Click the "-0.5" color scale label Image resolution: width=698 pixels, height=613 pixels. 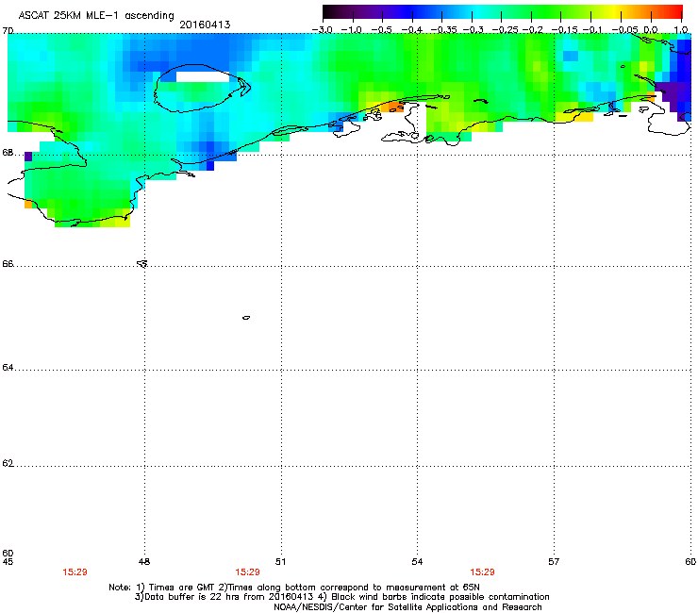point(381,30)
